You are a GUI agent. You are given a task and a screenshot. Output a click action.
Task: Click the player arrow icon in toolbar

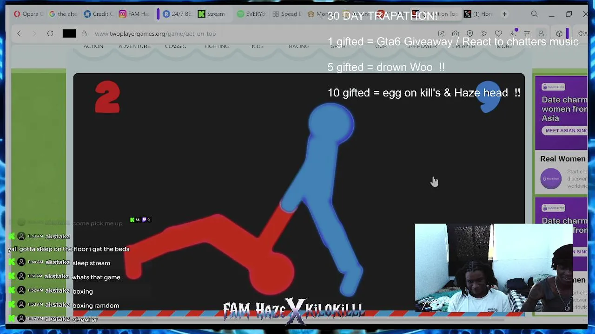[x=484, y=33]
